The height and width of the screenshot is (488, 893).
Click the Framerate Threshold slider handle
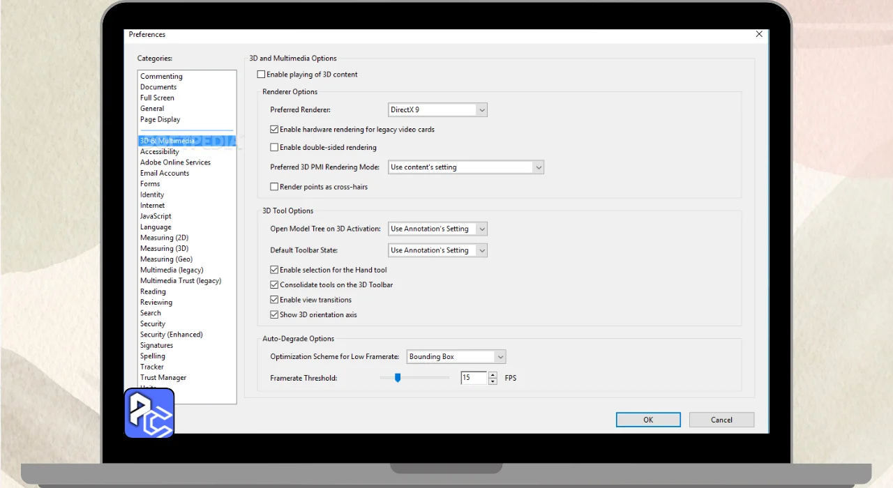(398, 378)
